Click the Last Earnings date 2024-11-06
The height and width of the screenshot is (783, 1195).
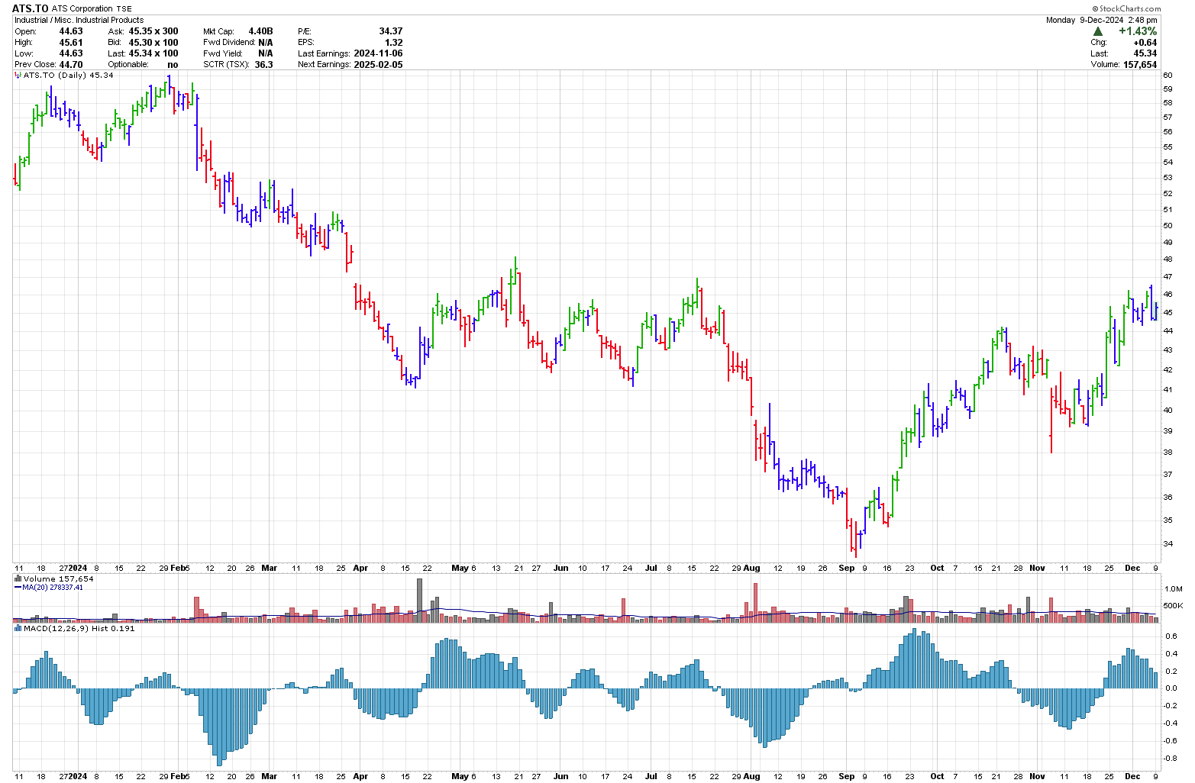coord(378,53)
